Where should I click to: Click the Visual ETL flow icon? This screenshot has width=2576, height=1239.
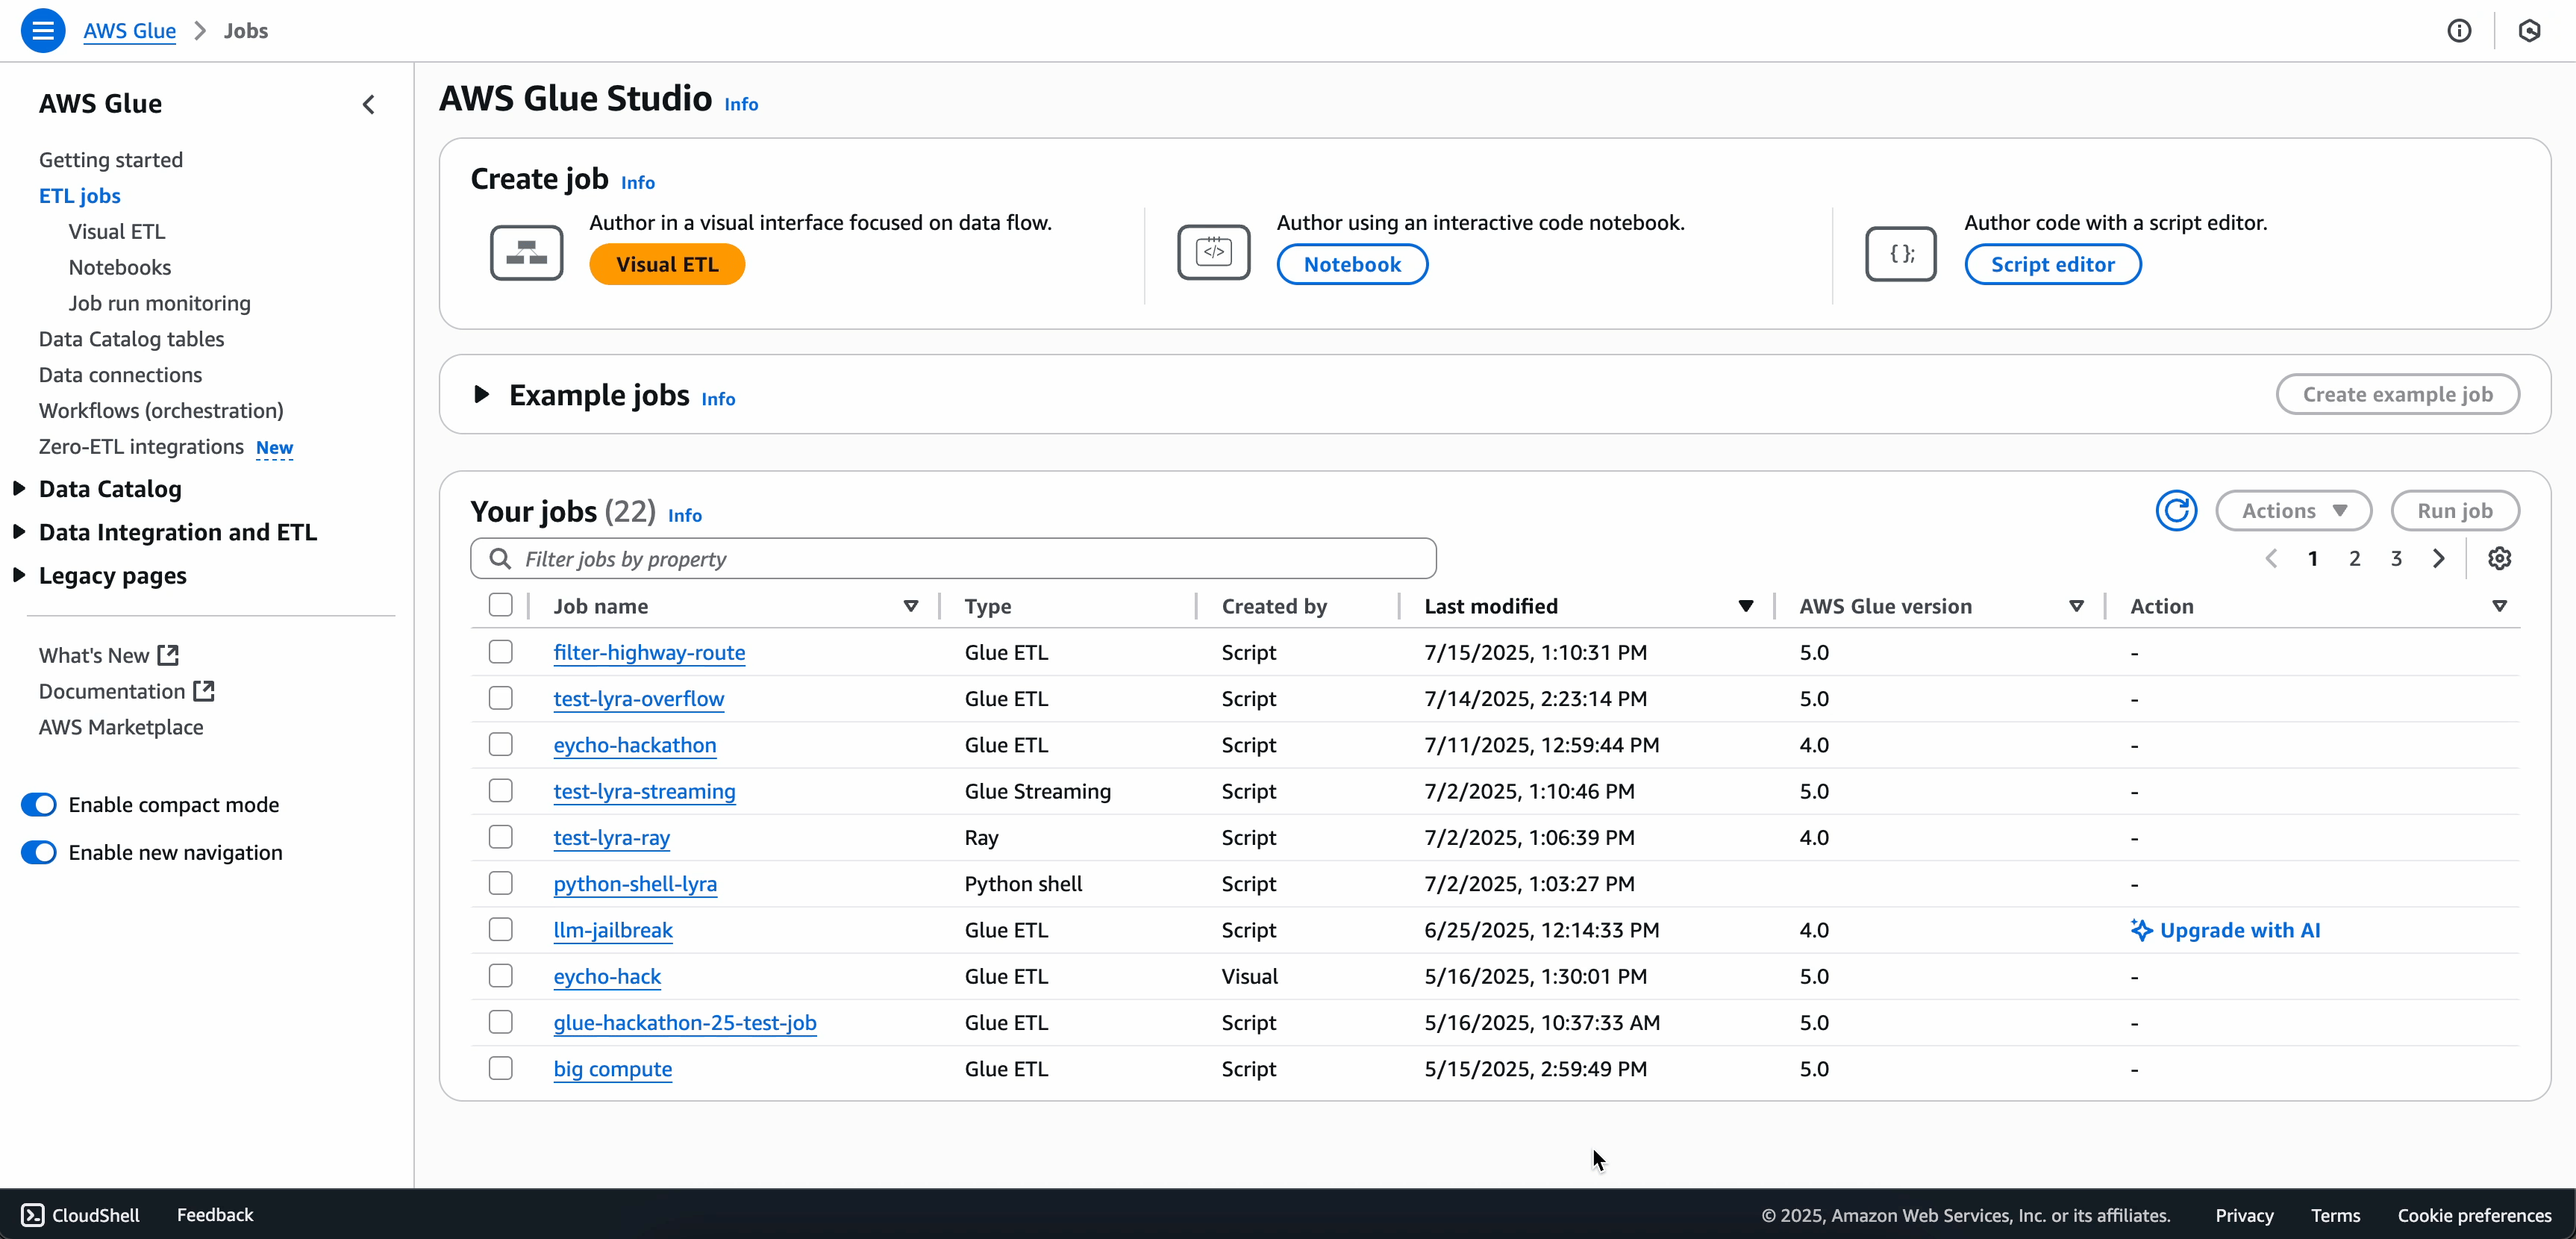[526, 252]
